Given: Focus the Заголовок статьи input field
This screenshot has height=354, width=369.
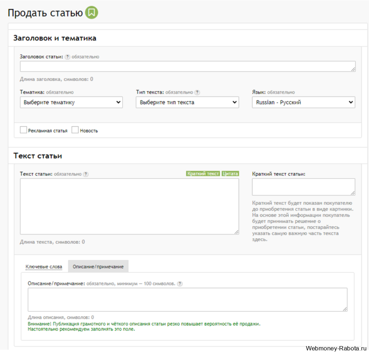Looking at the screenshot, I should tap(188, 66).
